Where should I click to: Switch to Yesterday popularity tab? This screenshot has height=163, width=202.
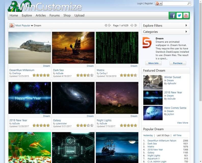[148, 135]
